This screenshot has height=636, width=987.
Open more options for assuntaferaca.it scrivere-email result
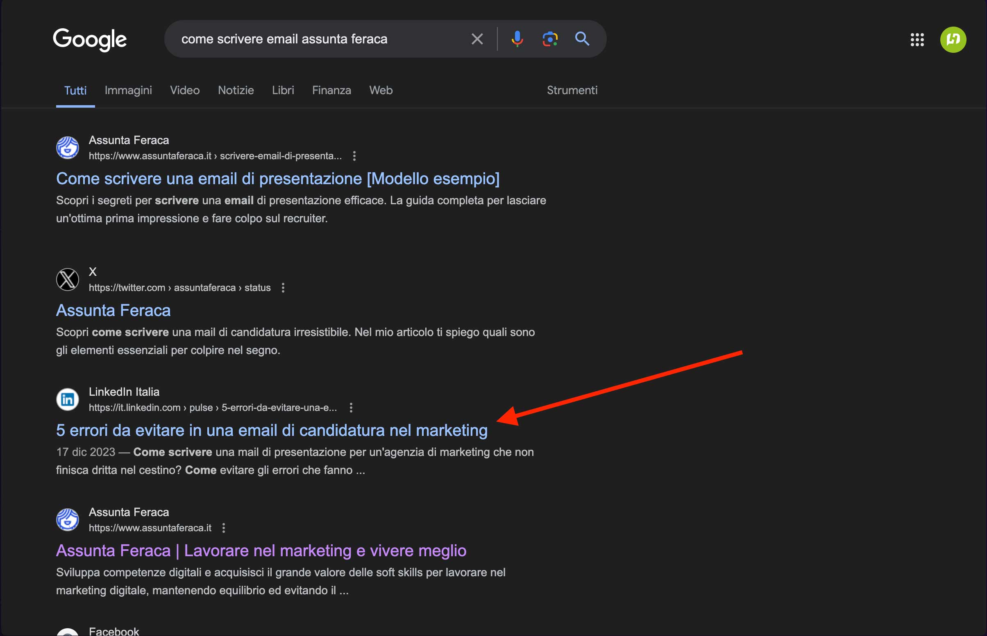(354, 156)
